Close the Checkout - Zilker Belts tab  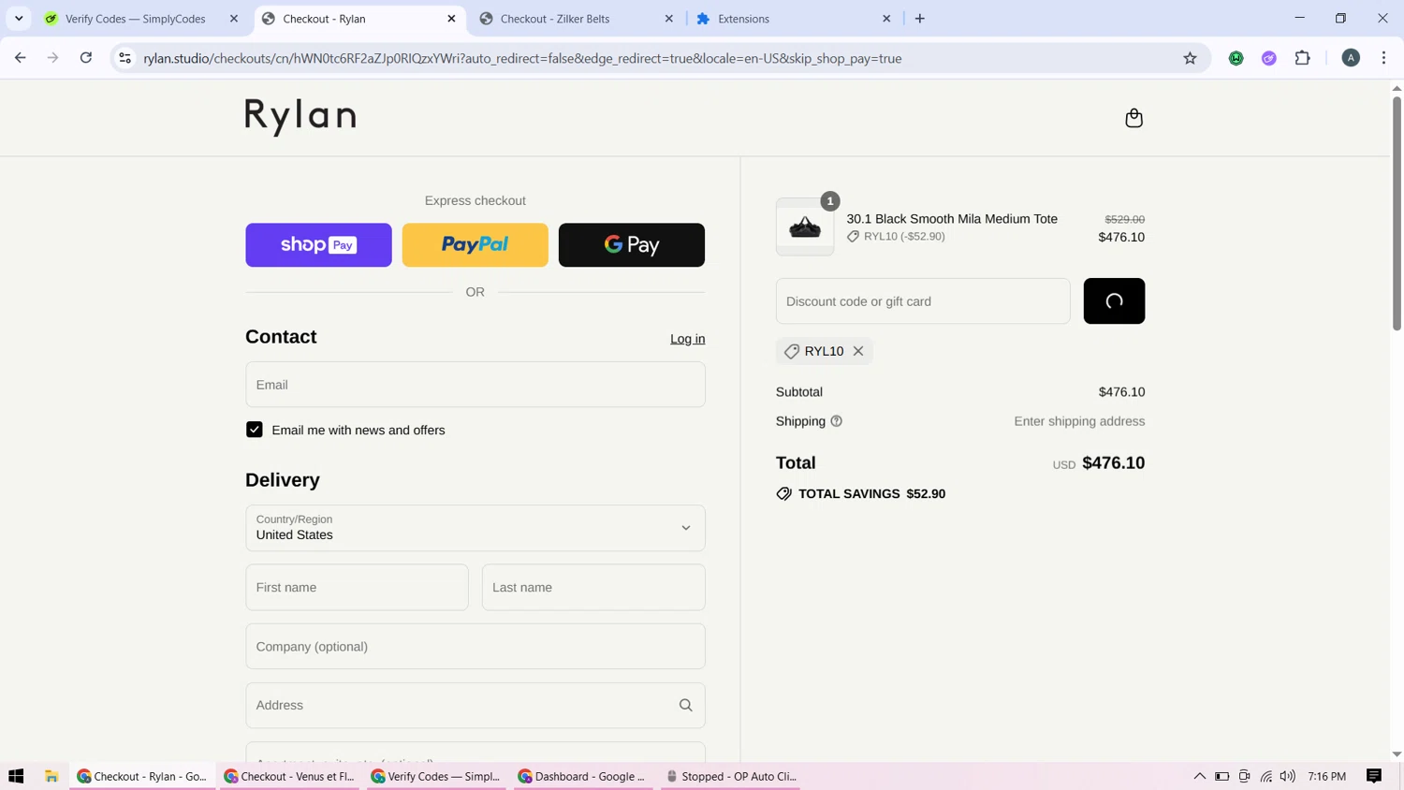(669, 19)
